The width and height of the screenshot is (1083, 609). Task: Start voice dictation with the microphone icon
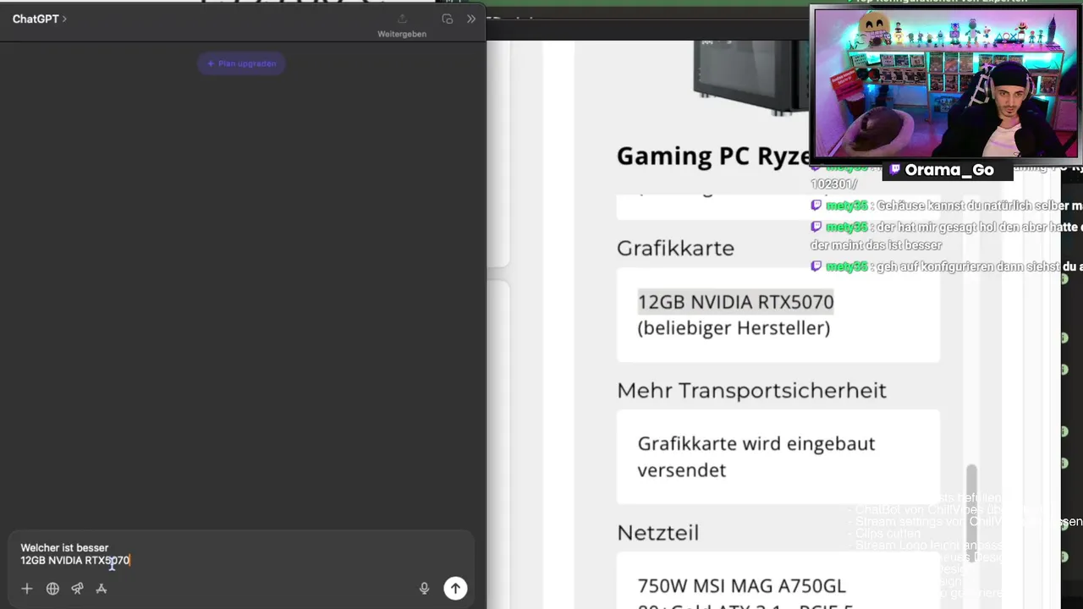pos(425,589)
